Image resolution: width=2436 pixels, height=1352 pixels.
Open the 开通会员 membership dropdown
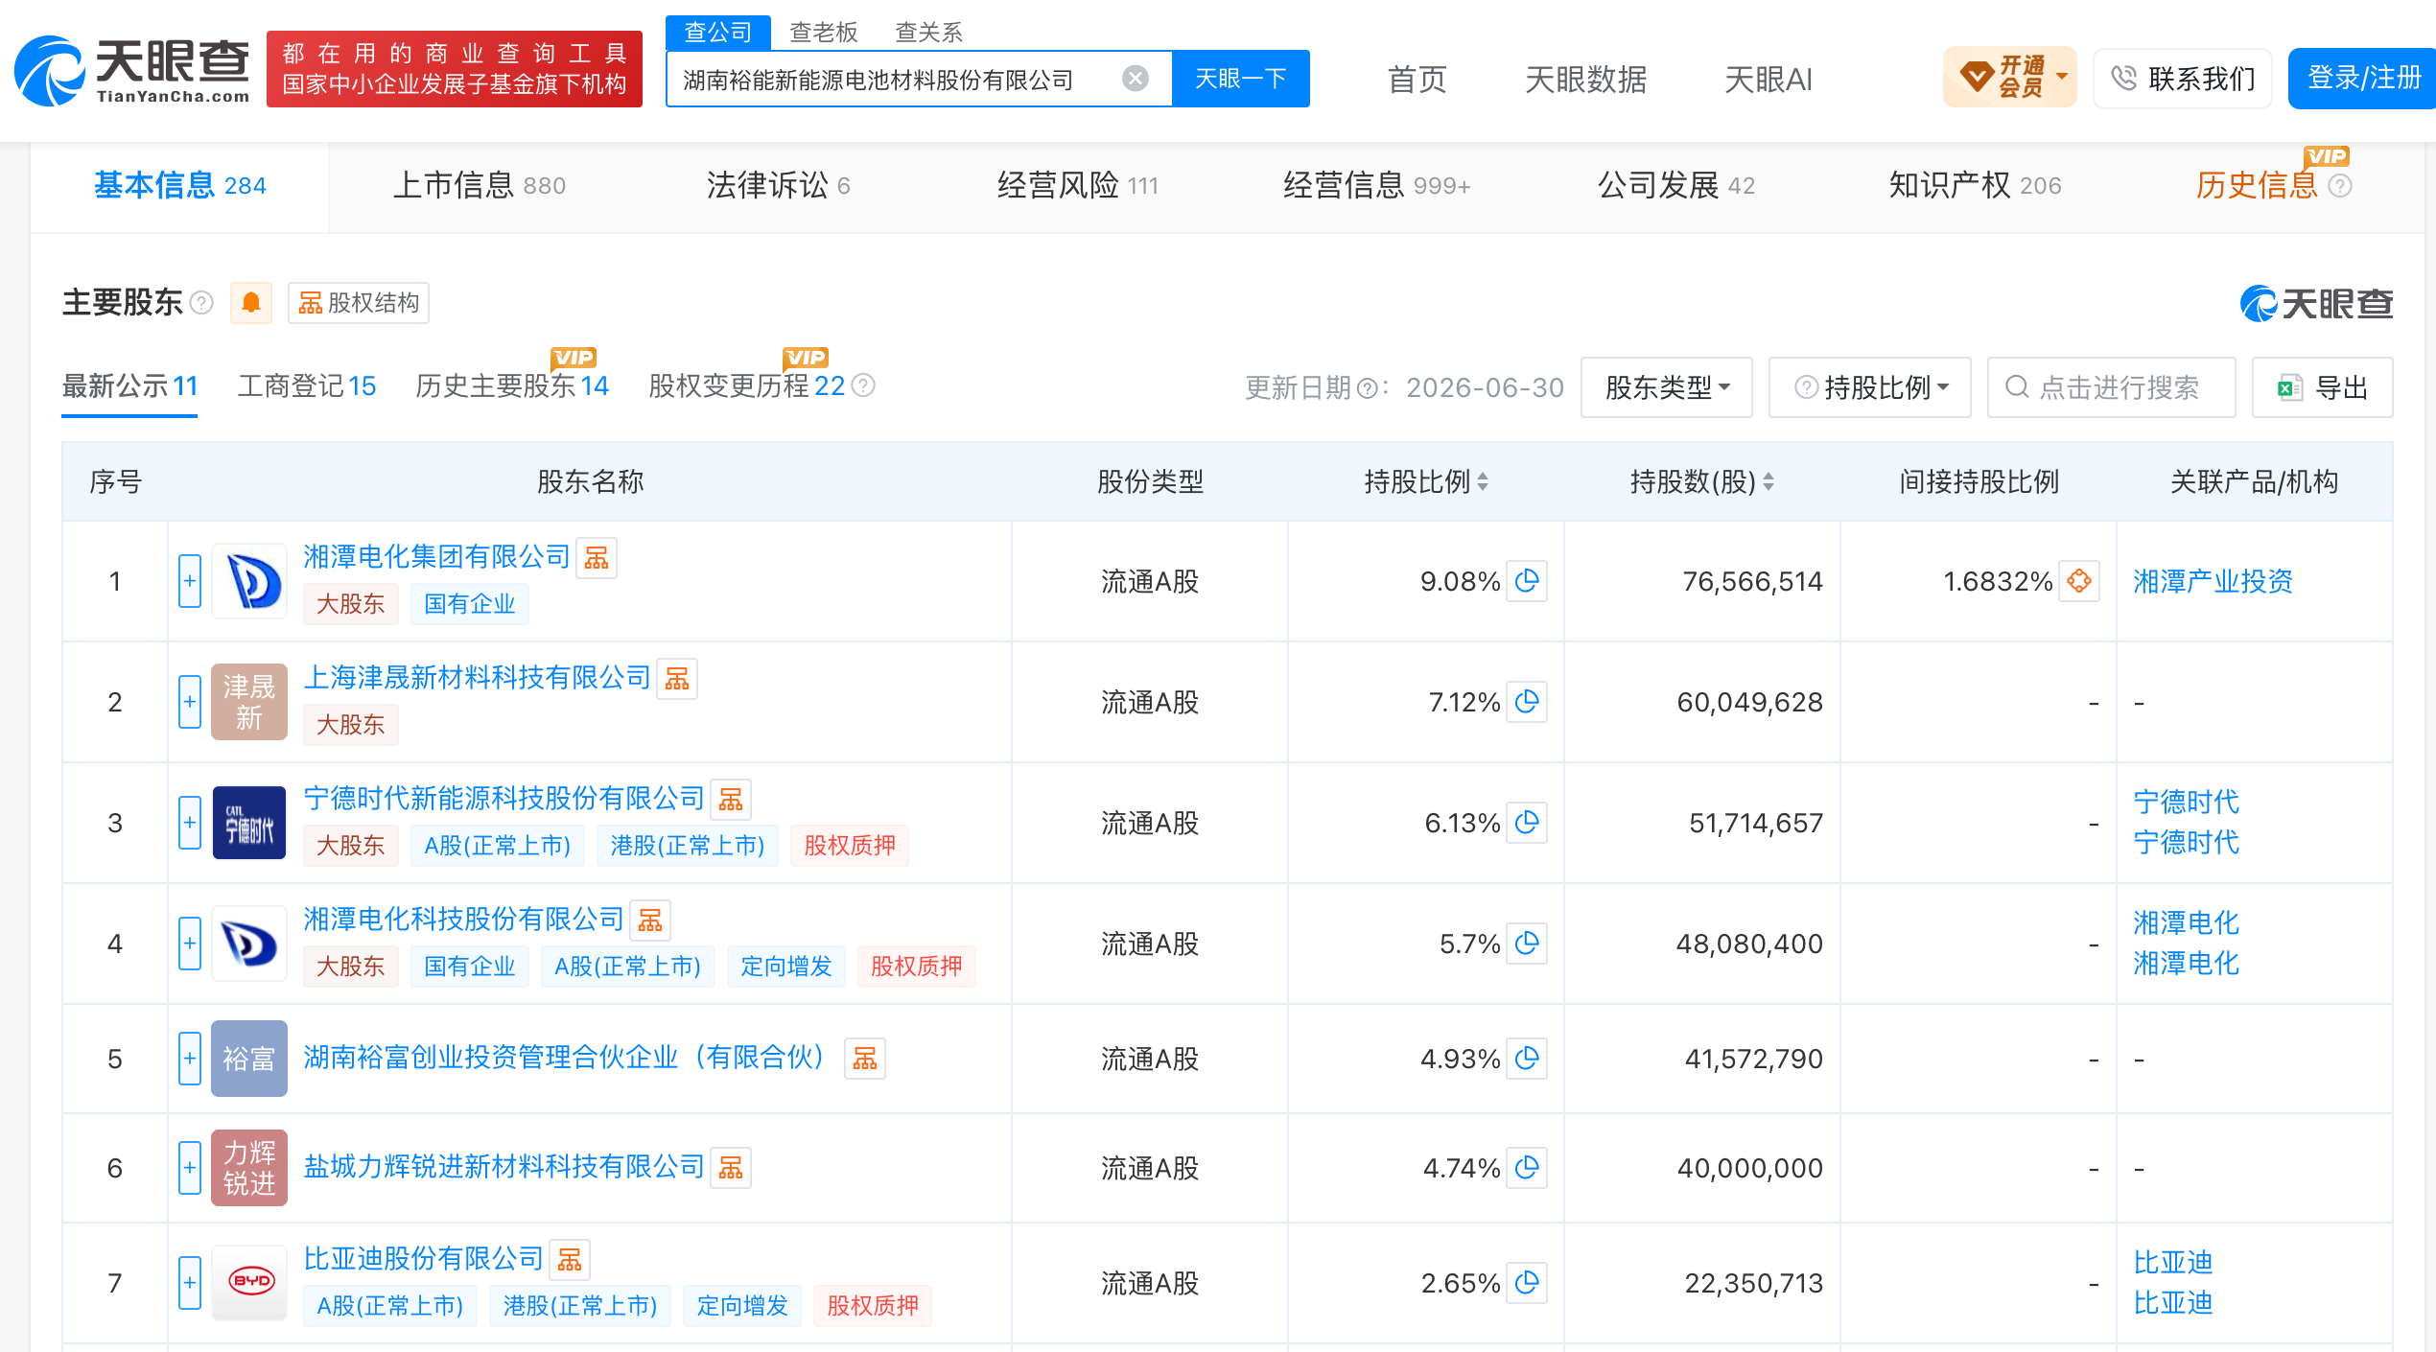[x=2010, y=78]
